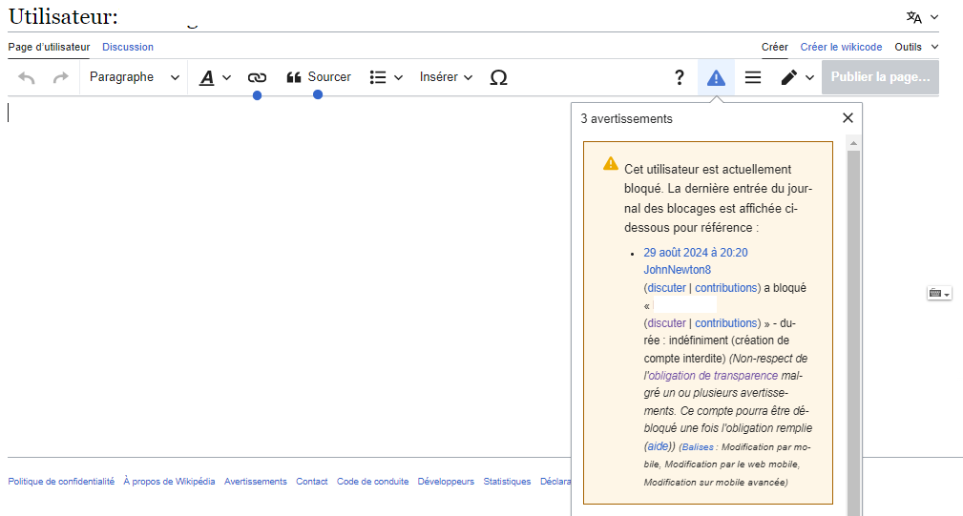Close the 3 avertissements popup
This screenshot has height=516, width=963.
pyautogui.click(x=848, y=118)
